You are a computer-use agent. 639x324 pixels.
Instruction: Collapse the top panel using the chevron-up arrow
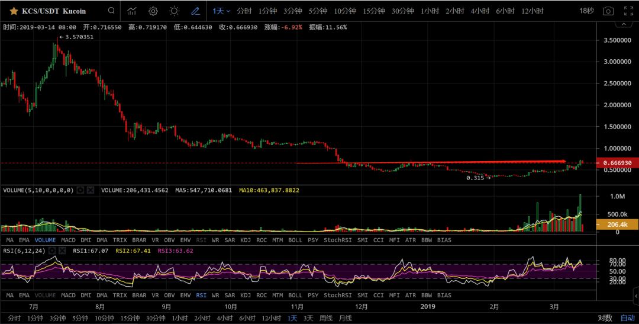click(x=622, y=25)
